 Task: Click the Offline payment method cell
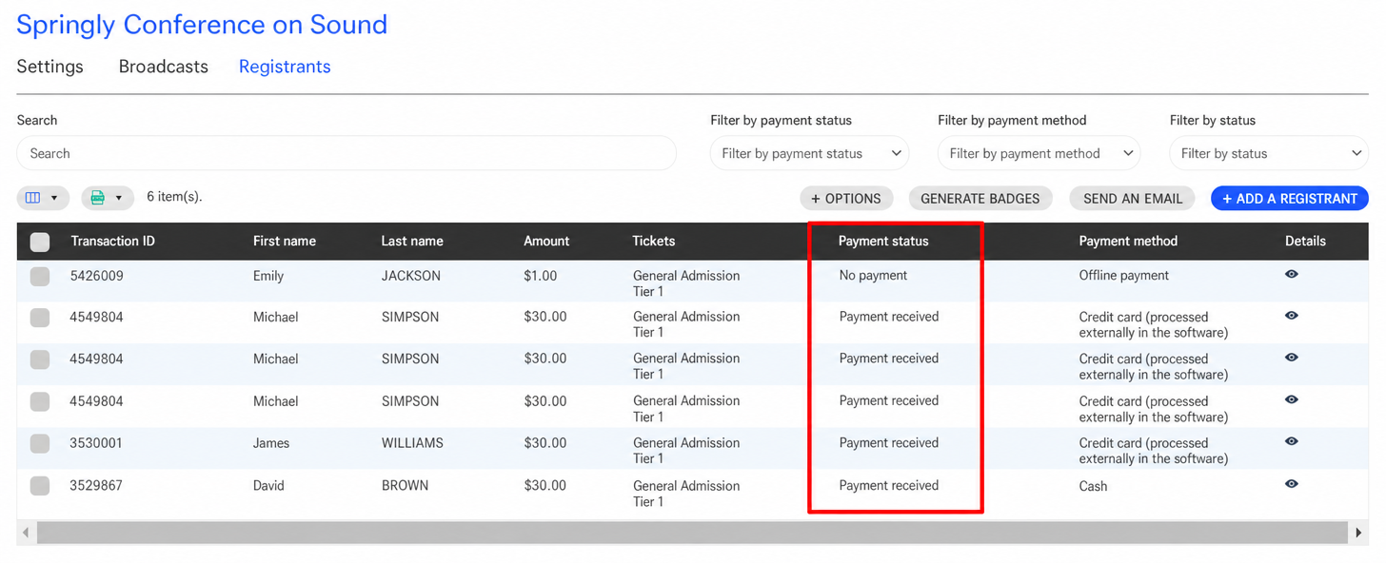point(1124,275)
